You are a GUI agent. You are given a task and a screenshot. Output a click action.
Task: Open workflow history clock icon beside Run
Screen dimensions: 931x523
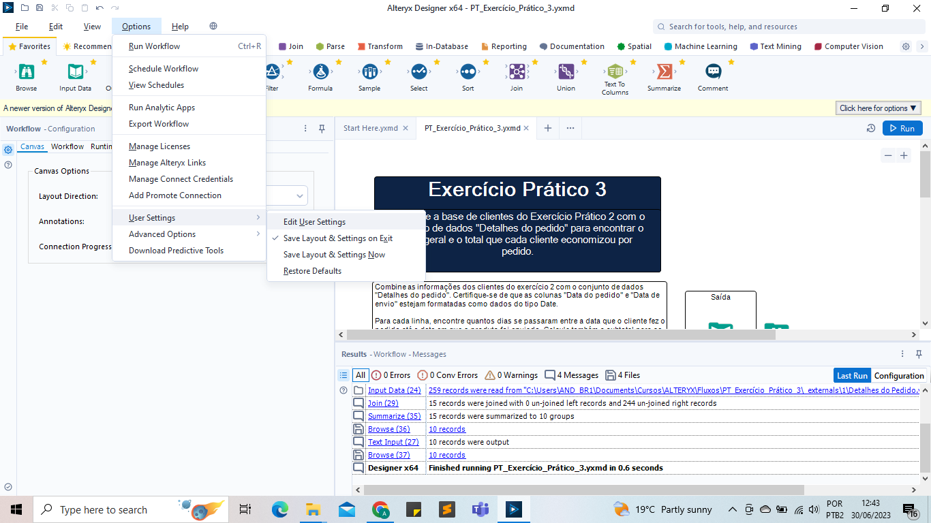click(x=870, y=128)
